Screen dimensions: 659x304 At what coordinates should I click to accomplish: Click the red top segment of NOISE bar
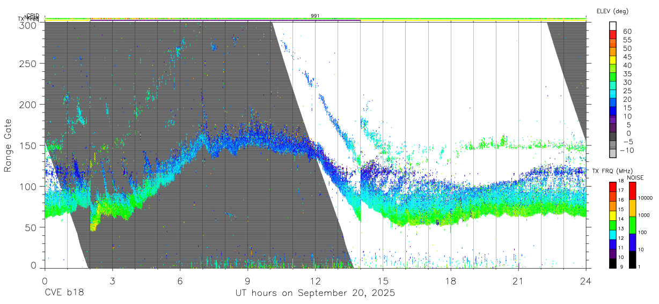(x=632, y=190)
